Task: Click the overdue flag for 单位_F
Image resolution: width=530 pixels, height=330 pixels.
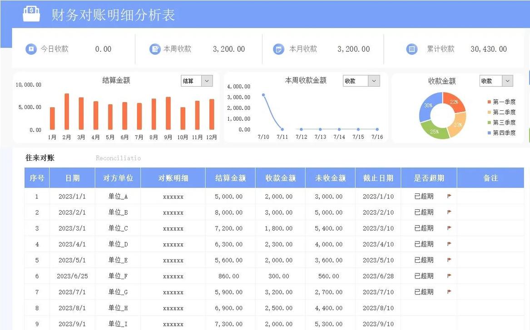Action: pyautogui.click(x=449, y=276)
